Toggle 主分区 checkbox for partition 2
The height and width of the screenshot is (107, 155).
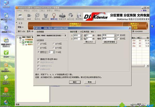point(118,39)
